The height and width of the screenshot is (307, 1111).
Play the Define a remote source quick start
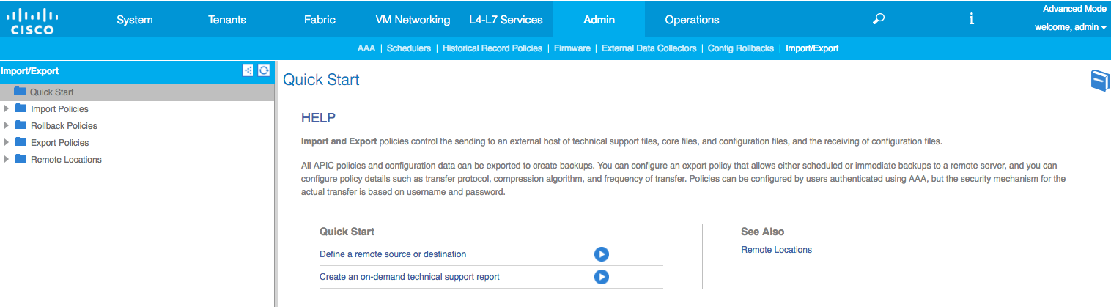tap(601, 254)
